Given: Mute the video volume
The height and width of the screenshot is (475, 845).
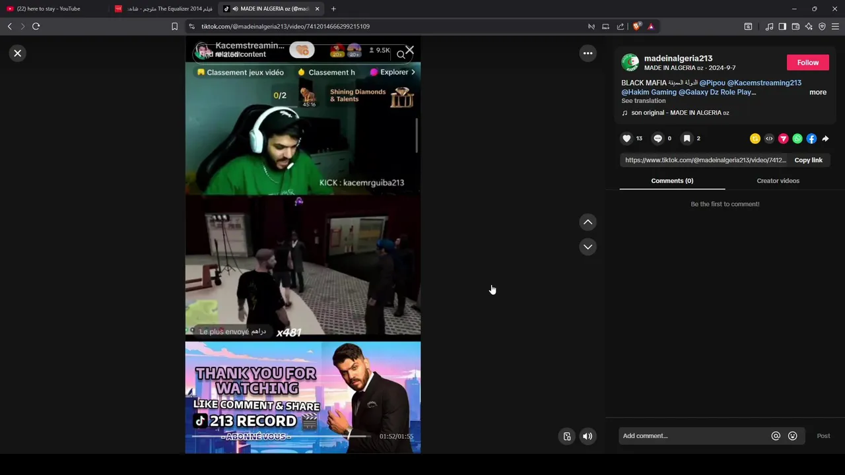Looking at the screenshot, I should (x=587, y=436).
